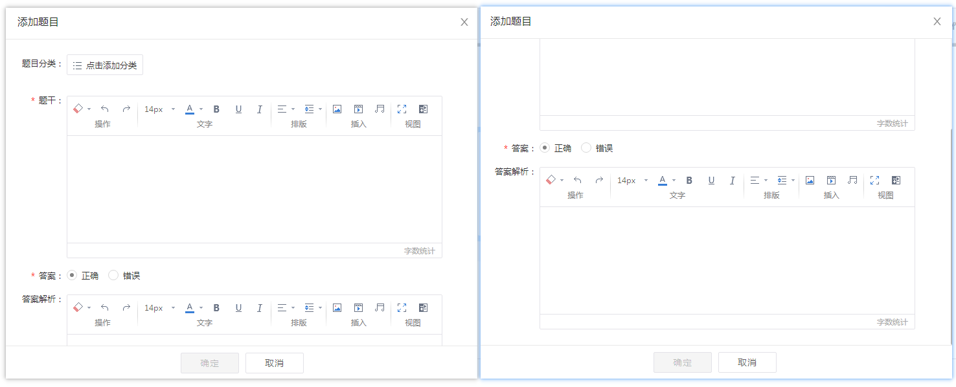
Task: Toggle italic in left dialog's 答案解析 toolbar
Action: tap(260, 307)
